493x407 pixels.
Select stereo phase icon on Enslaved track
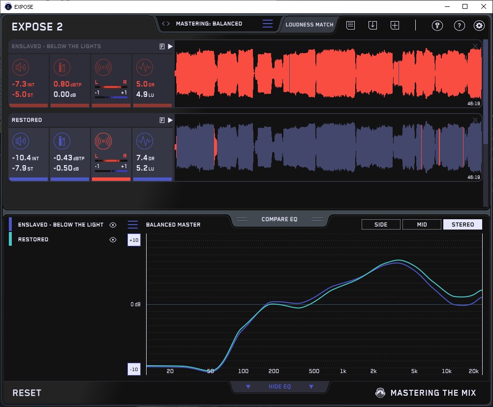[x=103, y=67]
